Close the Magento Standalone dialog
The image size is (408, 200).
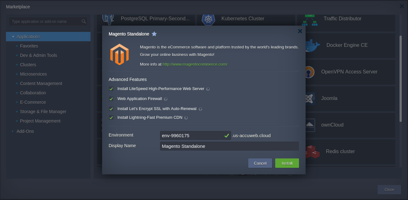(300, 31)
